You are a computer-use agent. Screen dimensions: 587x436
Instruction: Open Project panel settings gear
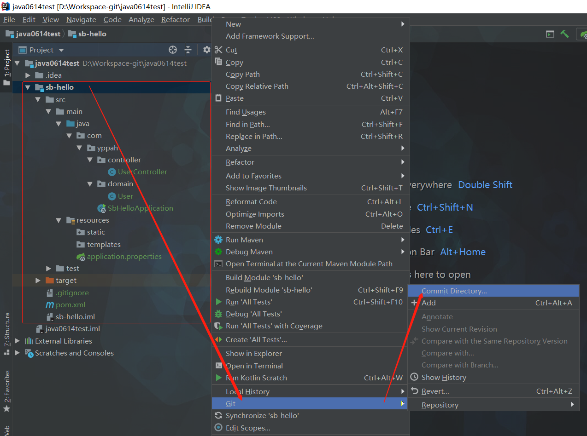206,50
